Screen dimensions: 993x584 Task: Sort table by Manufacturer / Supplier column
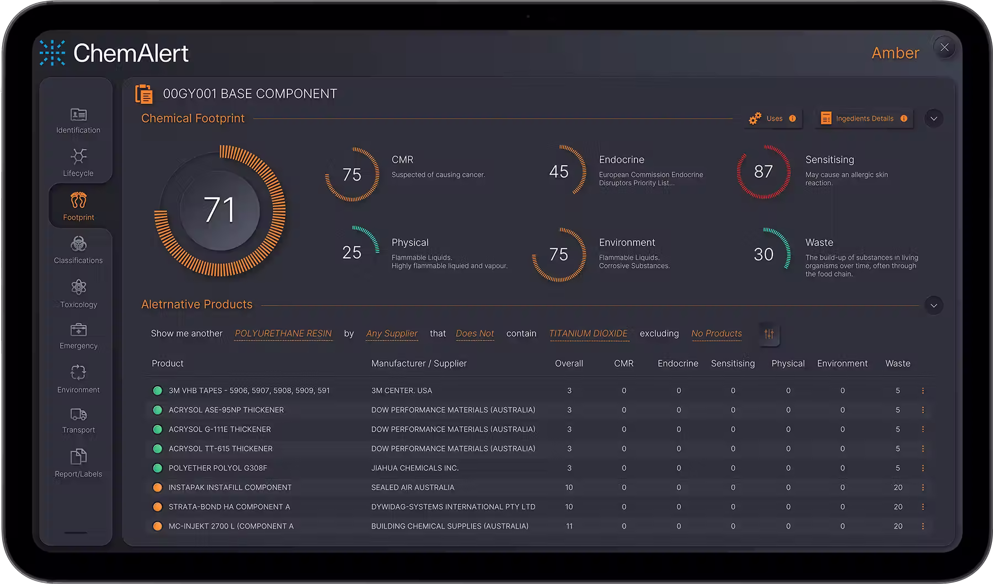[419, 364]
